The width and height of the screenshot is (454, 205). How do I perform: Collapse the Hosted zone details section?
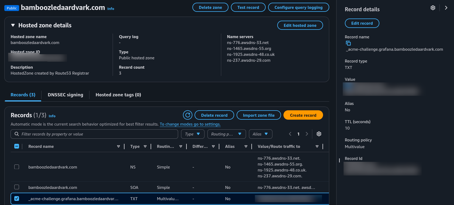point(13,25)
